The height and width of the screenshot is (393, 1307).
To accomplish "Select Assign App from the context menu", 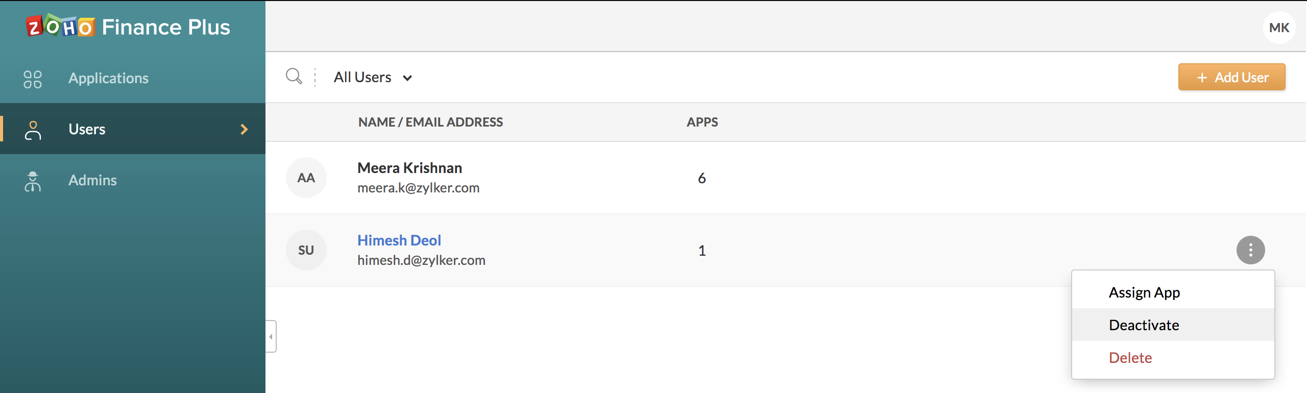I will tap(1144, 292).
